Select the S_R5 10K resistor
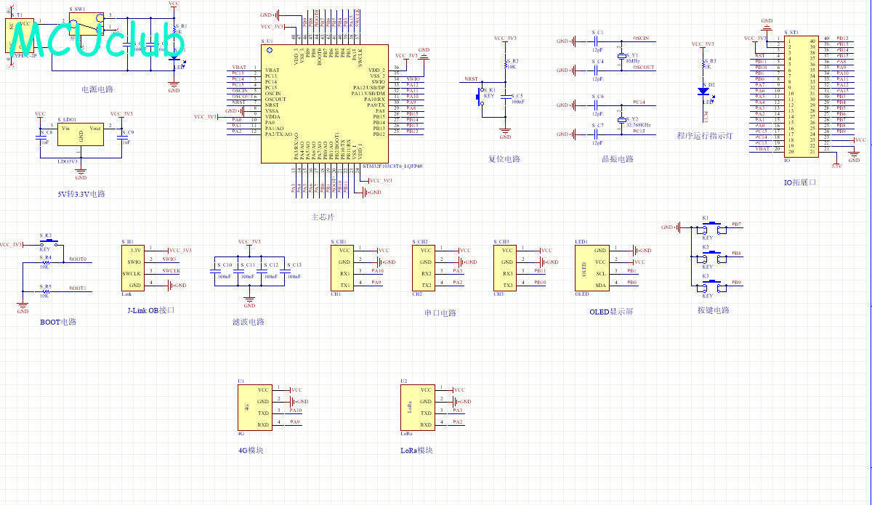The width and height of the screenshot is (872, 505). pos(46,291)
